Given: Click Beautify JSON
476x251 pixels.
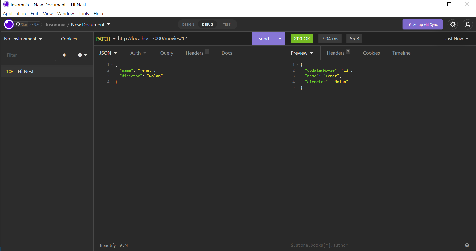Looking at the screenshot, I should 114,245.
